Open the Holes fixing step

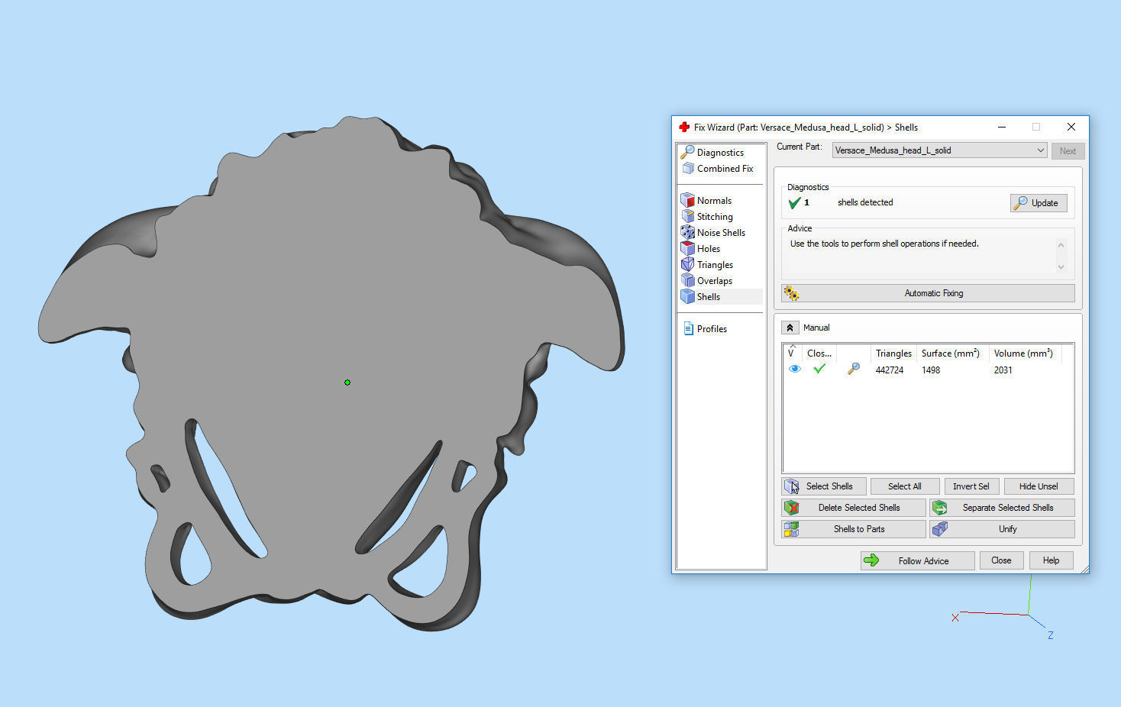coord(709,249)
